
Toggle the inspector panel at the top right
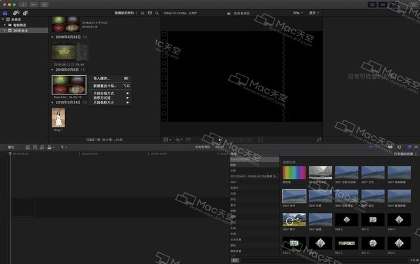[393, 5]
